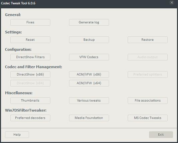Manage ACM/VFW (x86) codecs

click(89, 75)
